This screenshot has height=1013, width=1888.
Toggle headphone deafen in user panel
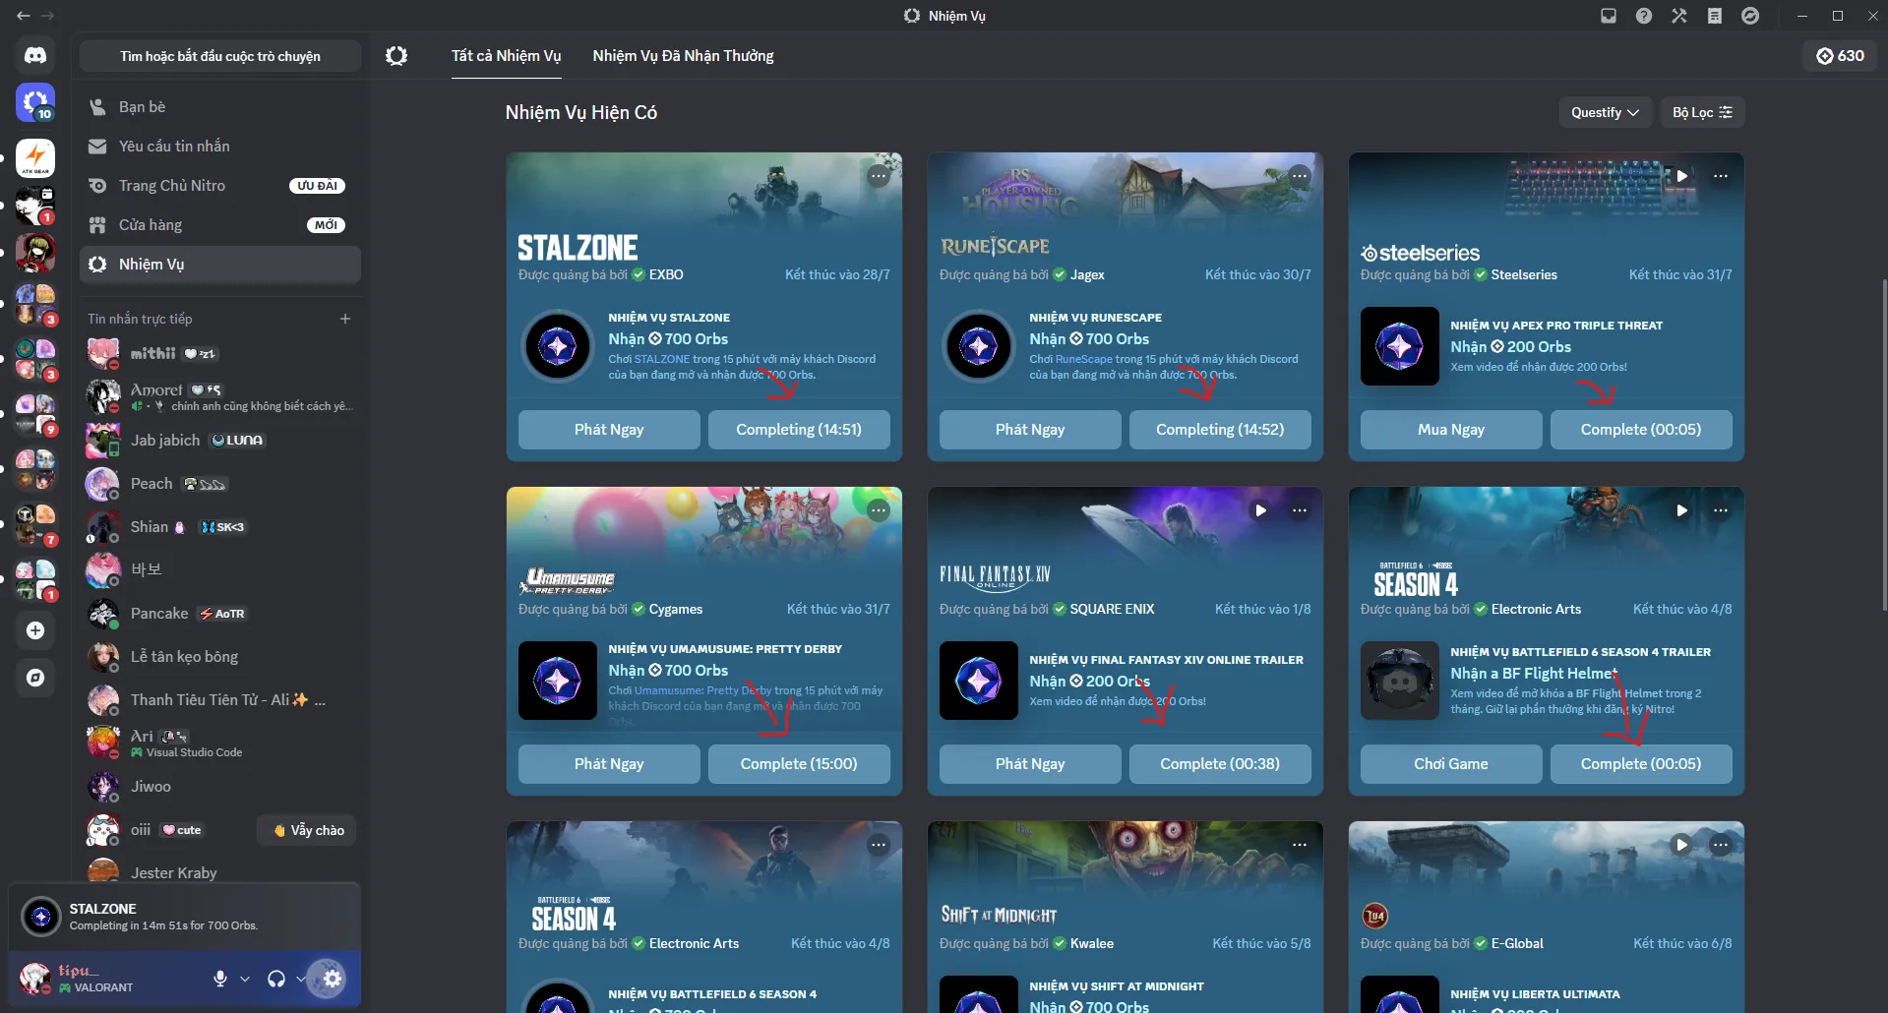click(x=276, y=979)
